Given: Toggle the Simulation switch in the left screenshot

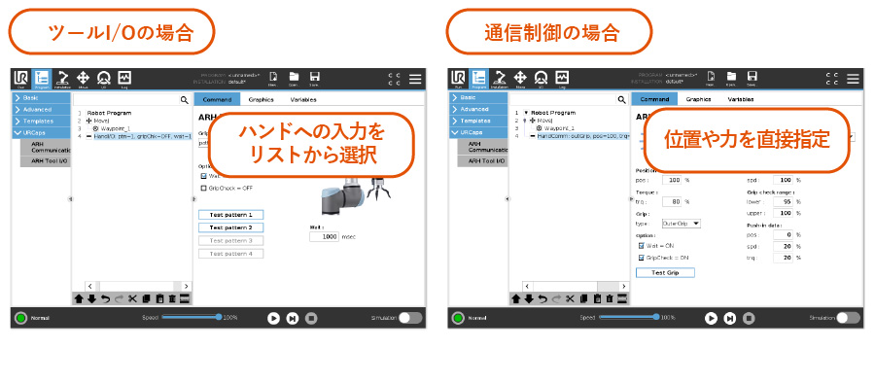Looking at the screenshot, I should [410, 318].
